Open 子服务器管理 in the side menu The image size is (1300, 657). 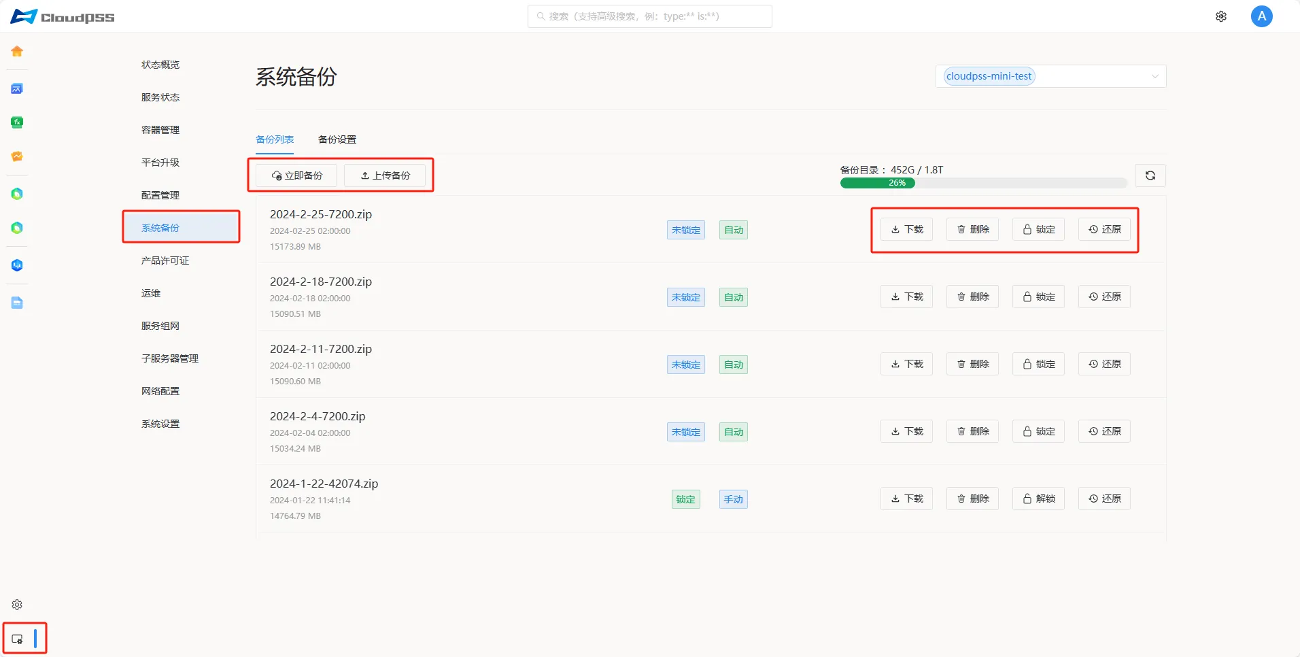pyautogui.click(x=170, y=358)
